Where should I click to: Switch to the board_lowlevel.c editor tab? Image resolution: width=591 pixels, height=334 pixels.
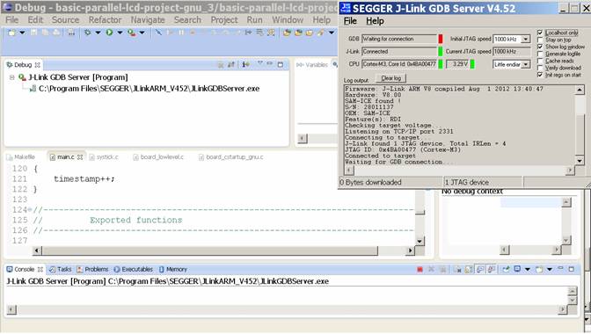(158, 157)
